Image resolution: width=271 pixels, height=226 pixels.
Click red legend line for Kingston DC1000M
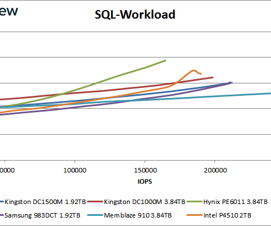coord(95,202)
